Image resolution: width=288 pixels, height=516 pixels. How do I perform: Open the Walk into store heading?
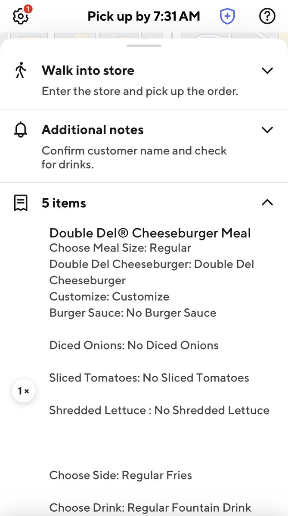click(88, 71)
